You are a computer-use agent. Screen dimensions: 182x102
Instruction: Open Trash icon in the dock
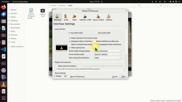(x=4, y=91)
